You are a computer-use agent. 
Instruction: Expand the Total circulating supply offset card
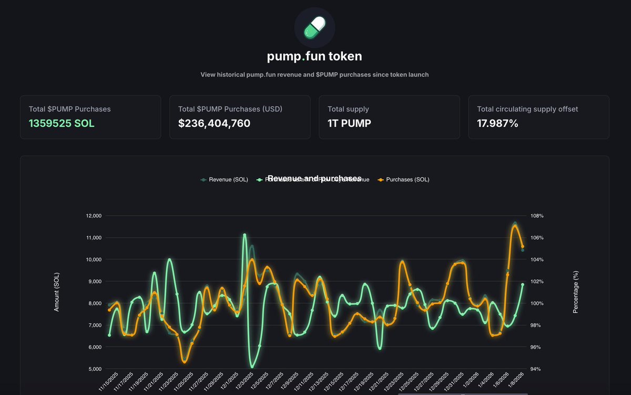(538, 117)
